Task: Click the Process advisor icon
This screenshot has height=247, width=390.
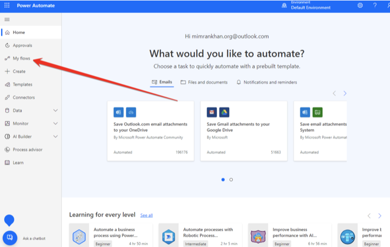Action: (x=7, y=150)
